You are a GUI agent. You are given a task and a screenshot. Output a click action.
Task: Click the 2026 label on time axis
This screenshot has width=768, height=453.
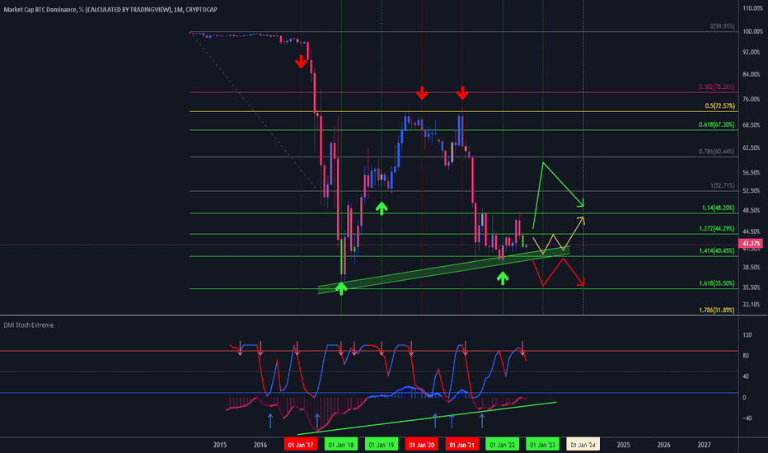(663, 445)
